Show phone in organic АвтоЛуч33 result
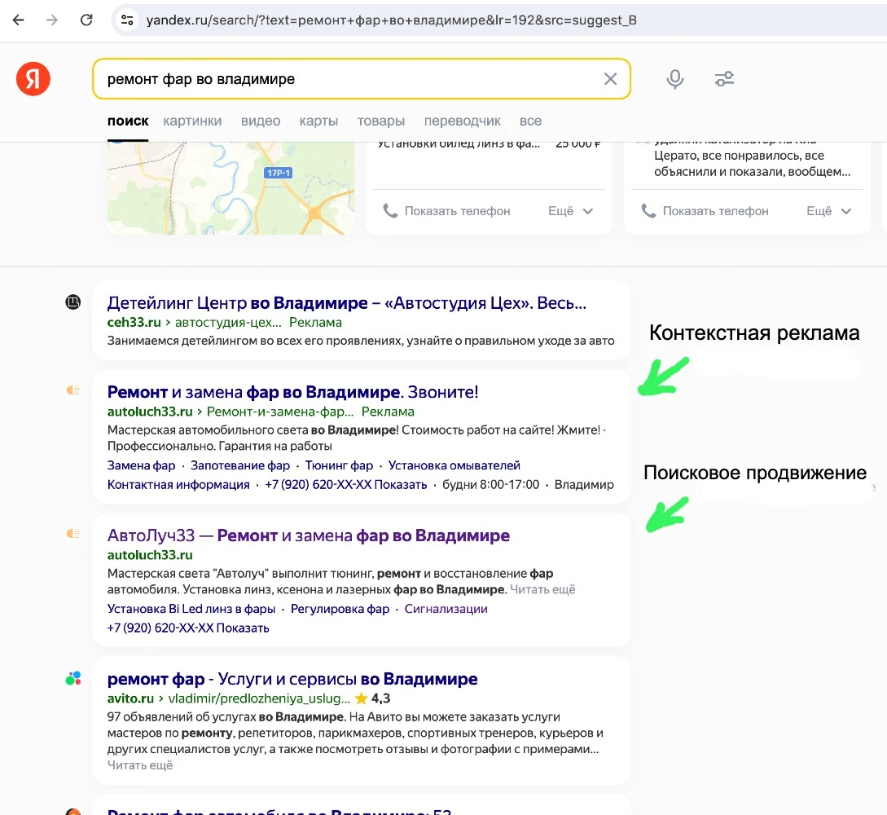Screen dimensions: 887x815 coord(188,628)
